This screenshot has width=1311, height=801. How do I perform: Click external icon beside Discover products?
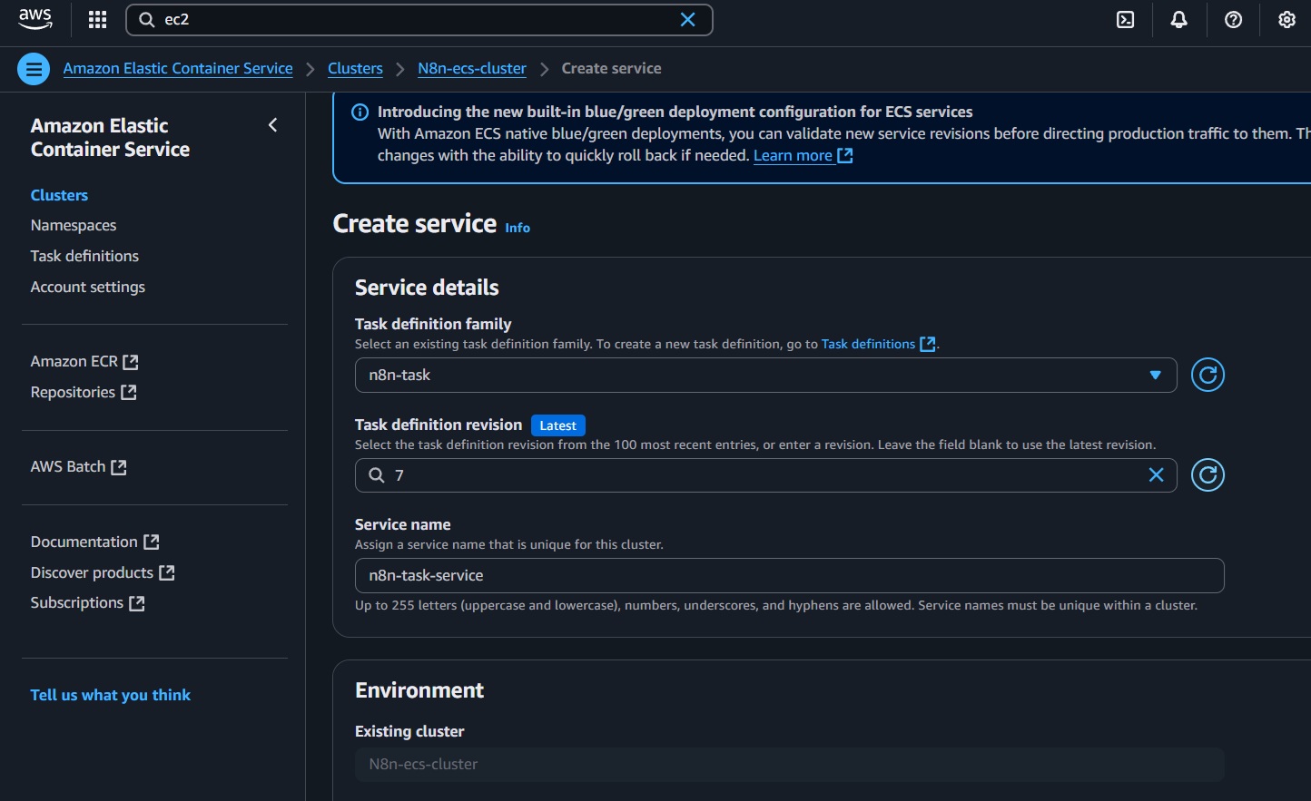(167, 573)
